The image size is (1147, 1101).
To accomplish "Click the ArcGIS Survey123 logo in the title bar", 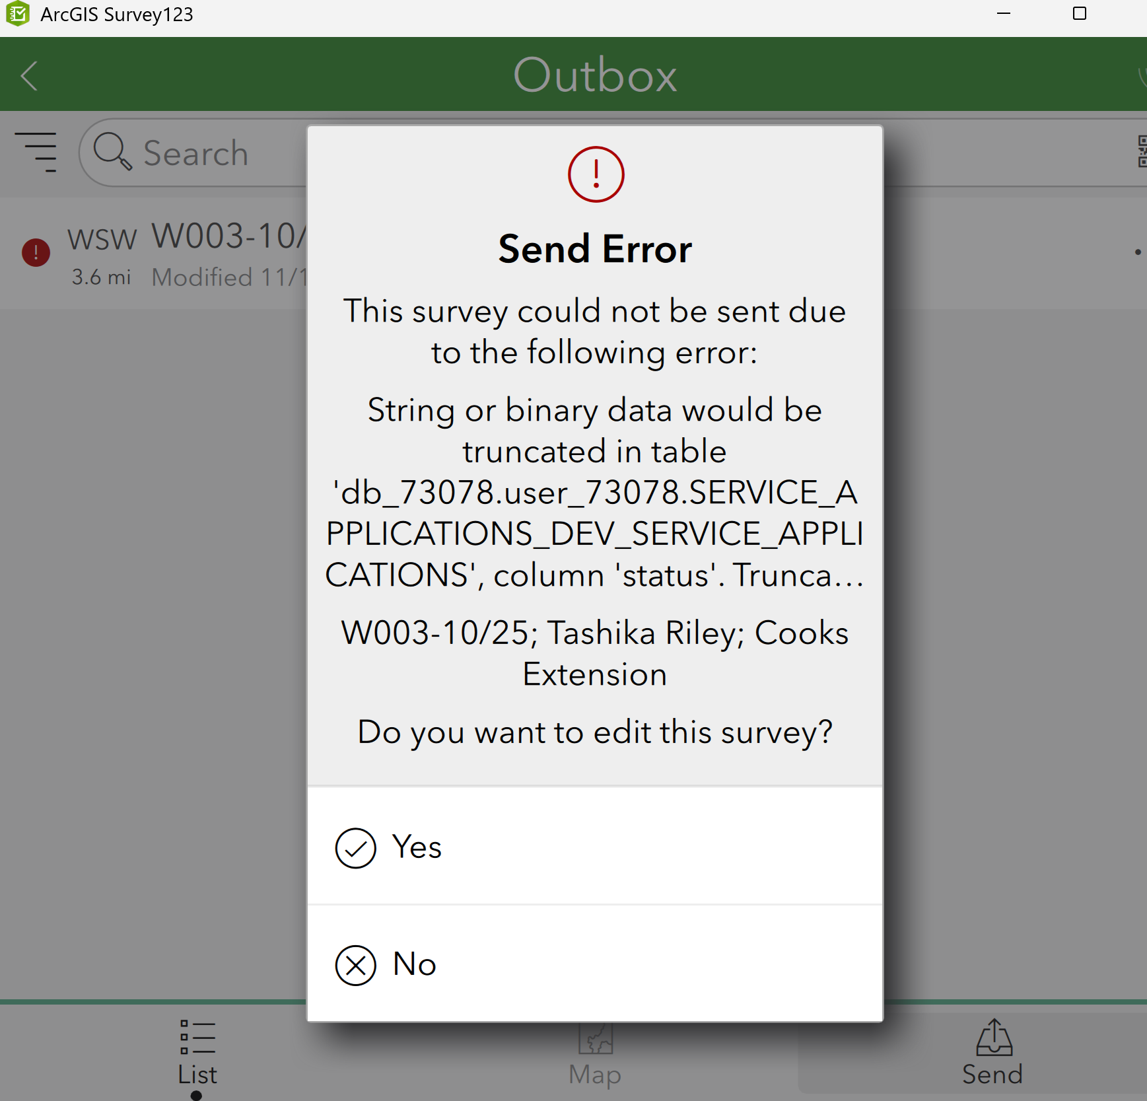I will coord(18,14).
